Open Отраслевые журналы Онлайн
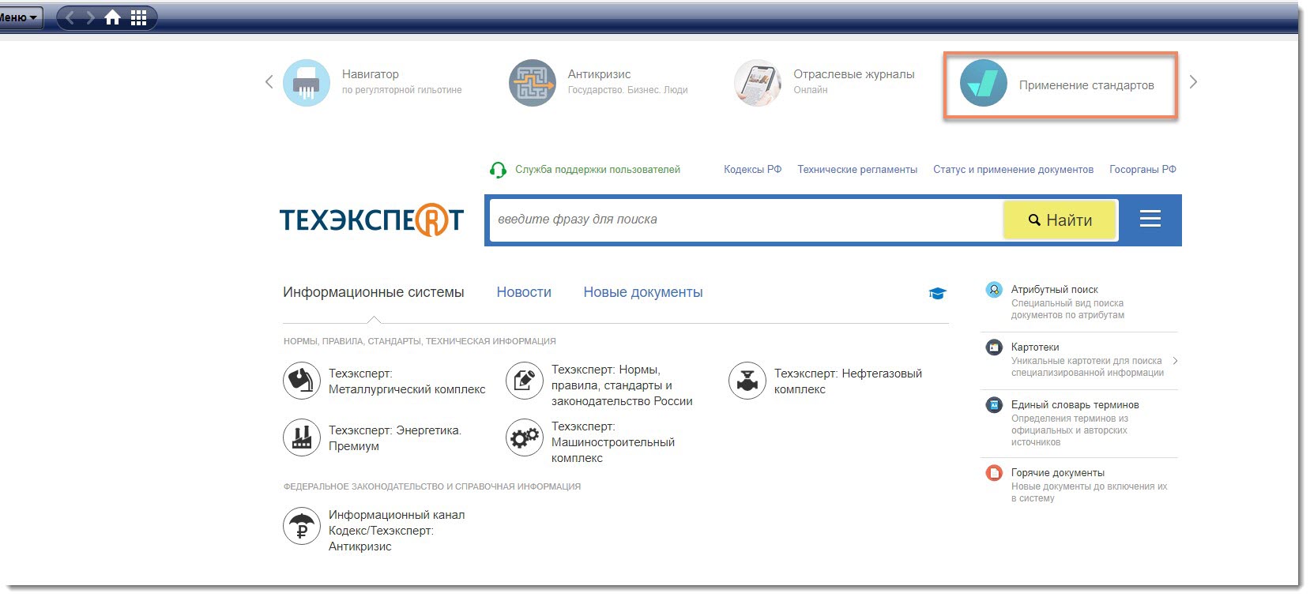The height and width of the screenshot is (597, 1310). click(x=853, y=81)
